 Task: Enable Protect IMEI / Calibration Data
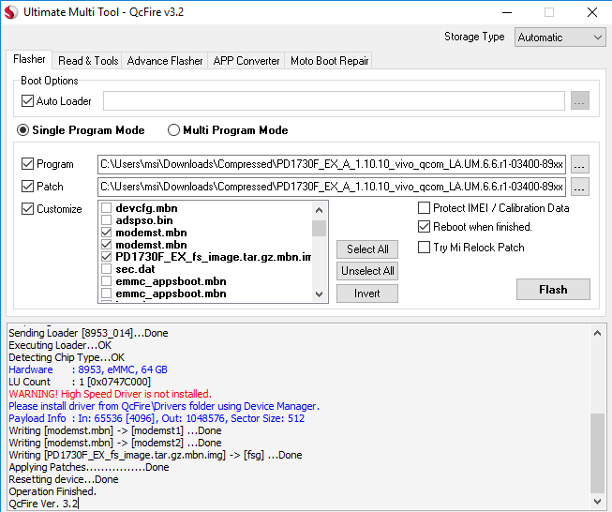[424, 208]
